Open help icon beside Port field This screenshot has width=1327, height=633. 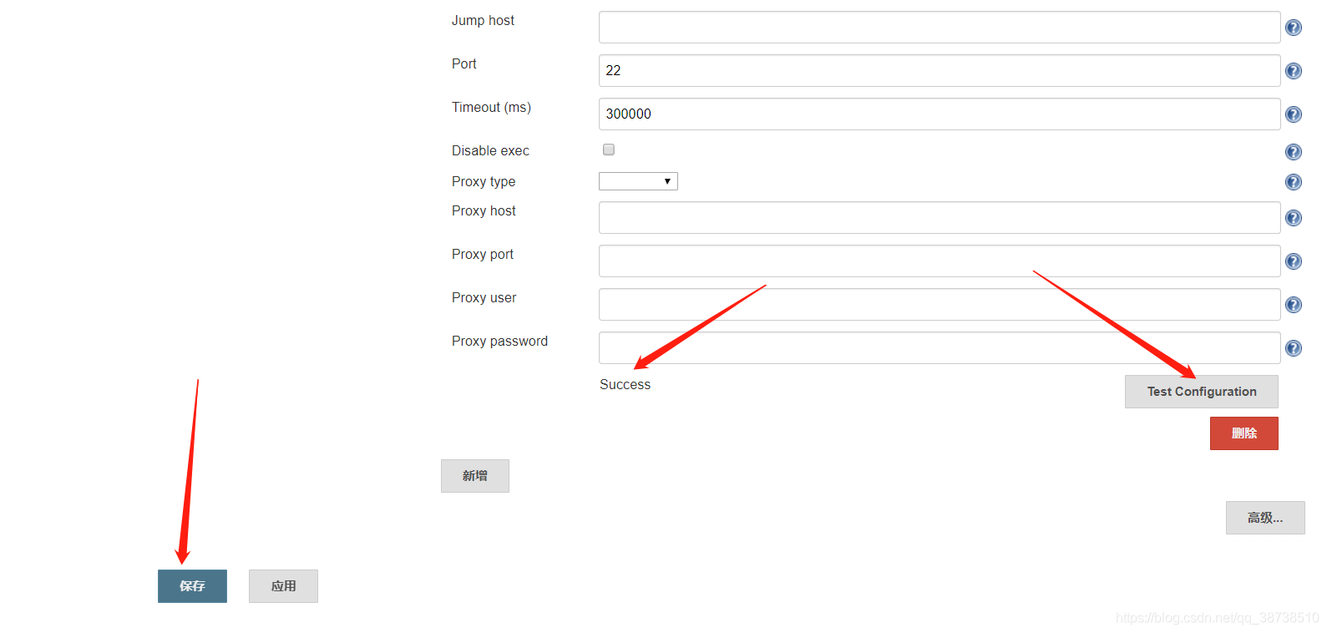[1294, 71]
